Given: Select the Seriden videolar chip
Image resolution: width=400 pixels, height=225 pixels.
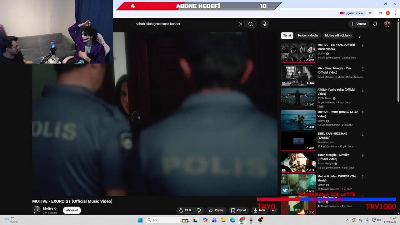Looking at the screenshot, I should click(308, 36).
